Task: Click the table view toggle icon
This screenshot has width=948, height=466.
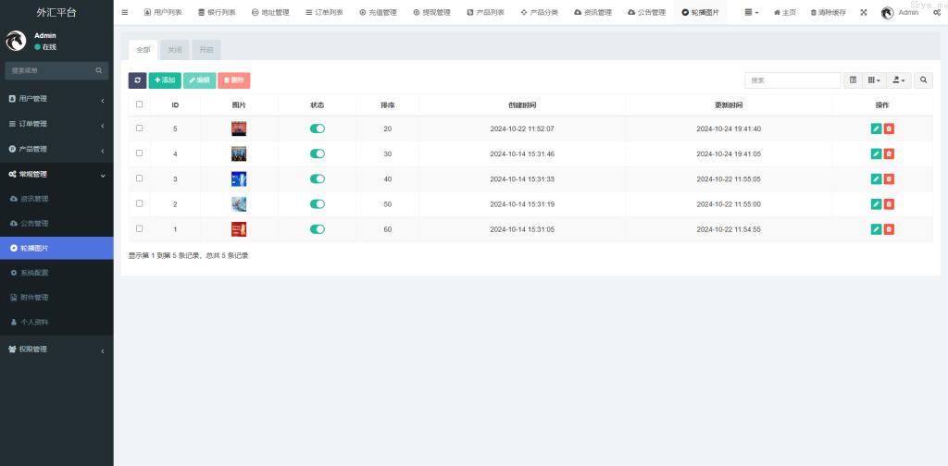Action: pyautogui.click(x=853, y=80)
